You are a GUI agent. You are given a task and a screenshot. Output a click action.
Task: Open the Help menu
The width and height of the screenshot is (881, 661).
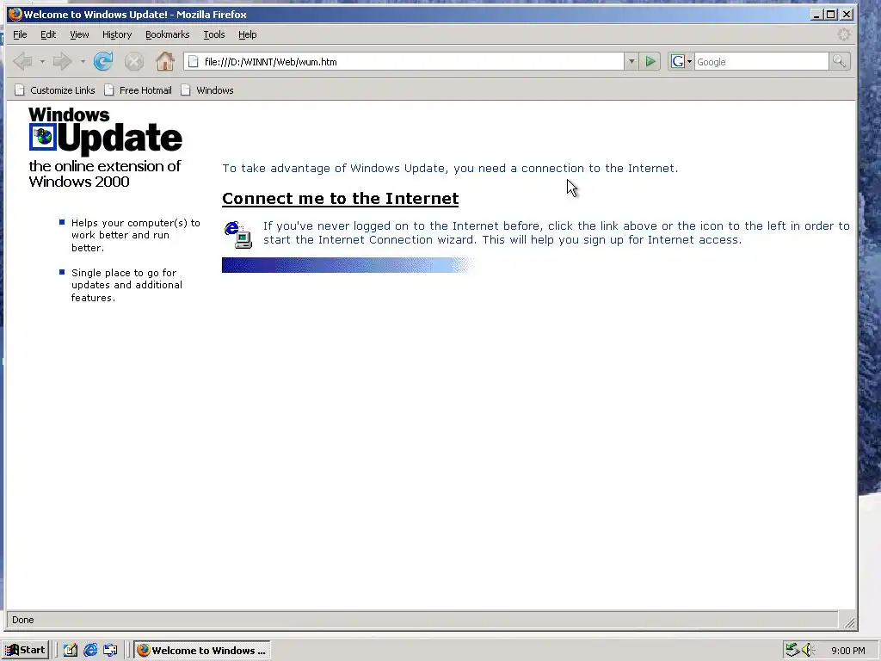[247, 34]
